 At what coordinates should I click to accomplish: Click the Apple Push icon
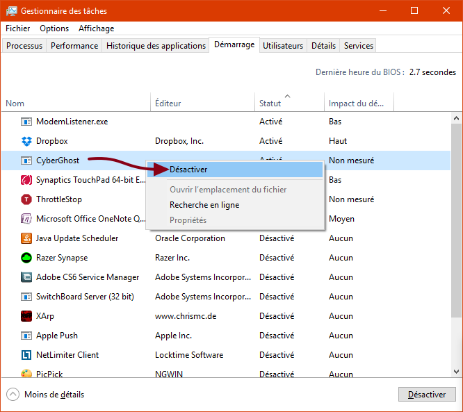26,336
